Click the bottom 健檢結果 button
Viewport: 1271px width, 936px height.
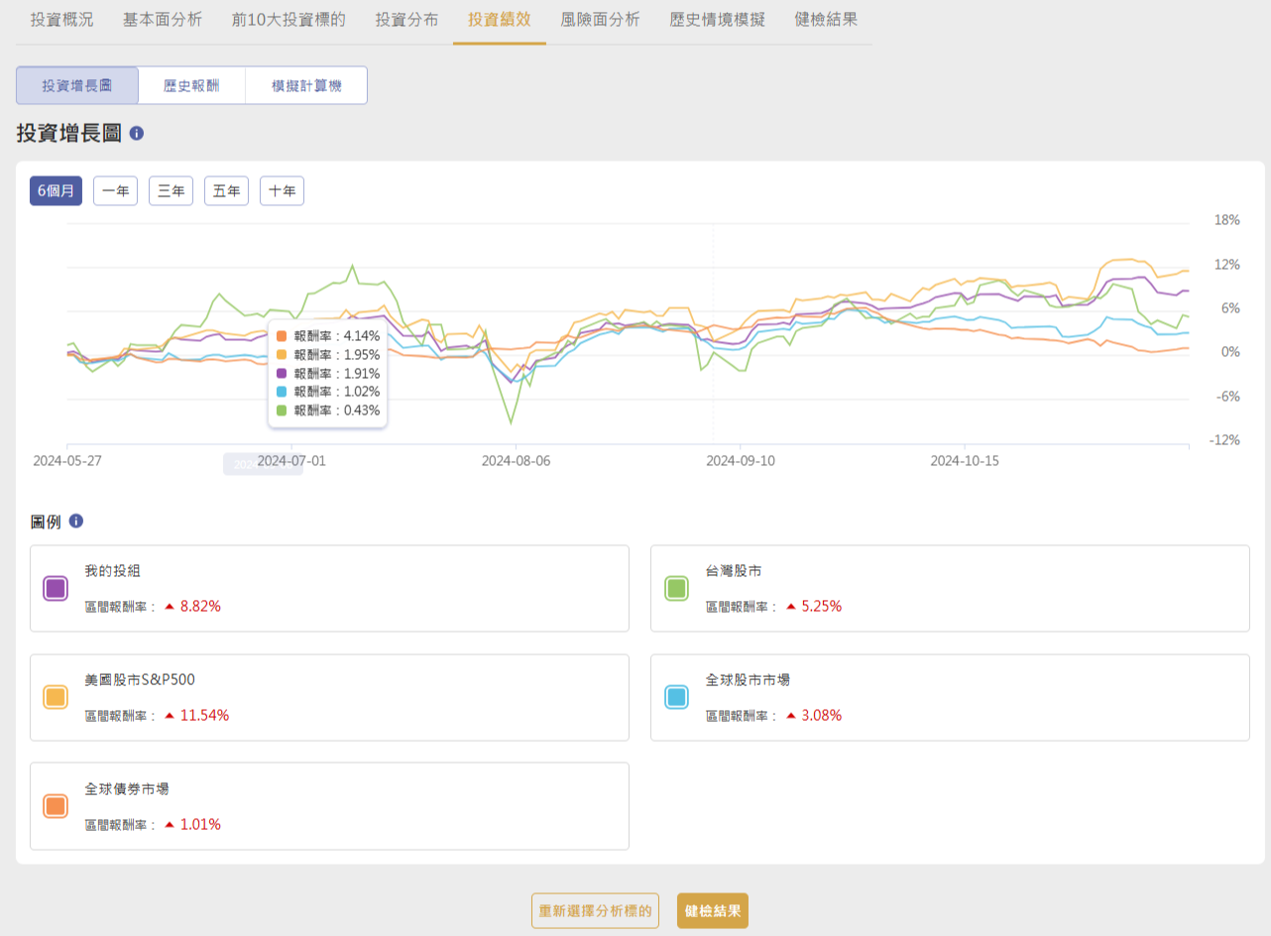click(x=713, y=910)
